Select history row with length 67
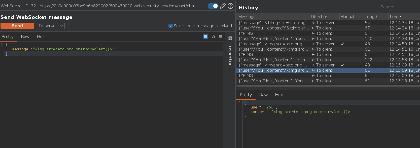The height and width of the screenshot is (148, 420). click(328, 28)
